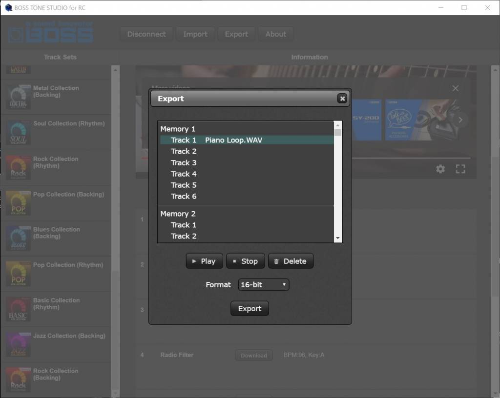Open the Format 16-bit dropdown
The height and width of the screenshot is (398, 500).
tap(263, 285)
